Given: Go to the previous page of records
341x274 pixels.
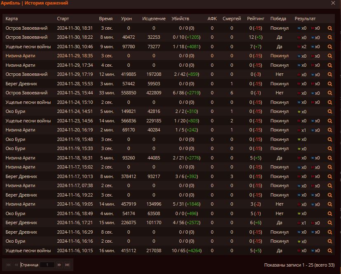Looking at the screenshot, I should (16, 265).
